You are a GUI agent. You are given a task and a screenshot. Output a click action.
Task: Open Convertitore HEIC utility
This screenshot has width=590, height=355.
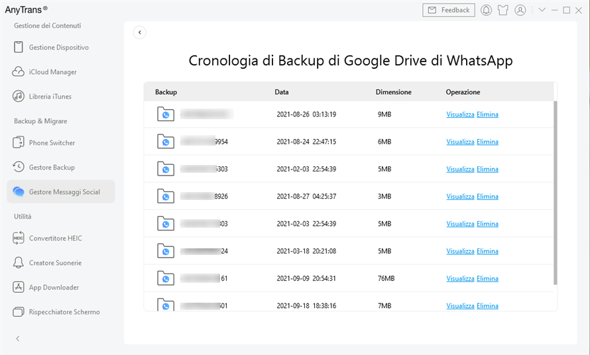(x=55, y=238)
